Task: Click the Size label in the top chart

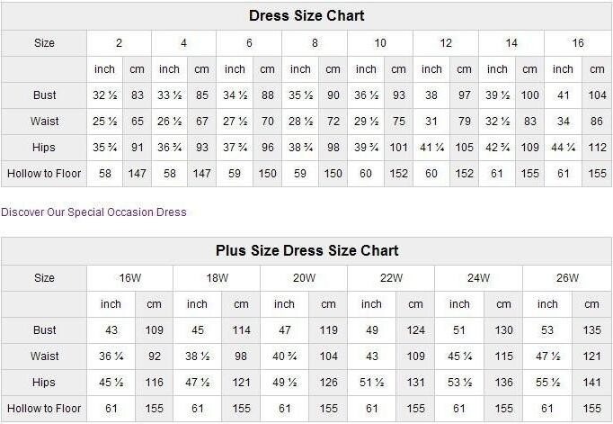Action: click(44, 43)
